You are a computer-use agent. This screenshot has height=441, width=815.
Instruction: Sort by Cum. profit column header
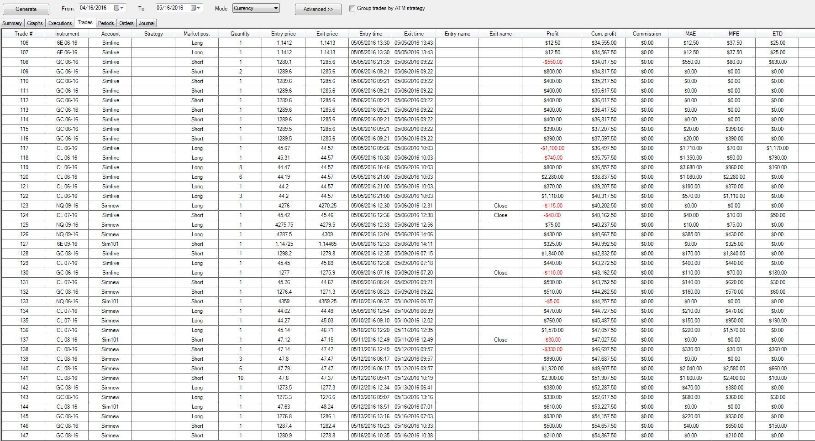(604, 34)
